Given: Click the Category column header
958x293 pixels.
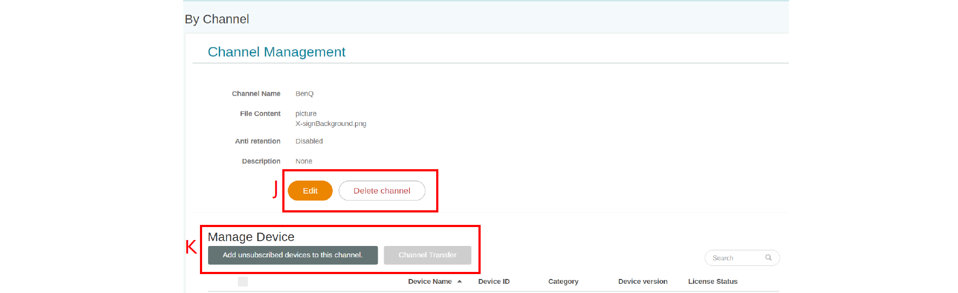Looking at the screenshot, I should pos(563,282).
